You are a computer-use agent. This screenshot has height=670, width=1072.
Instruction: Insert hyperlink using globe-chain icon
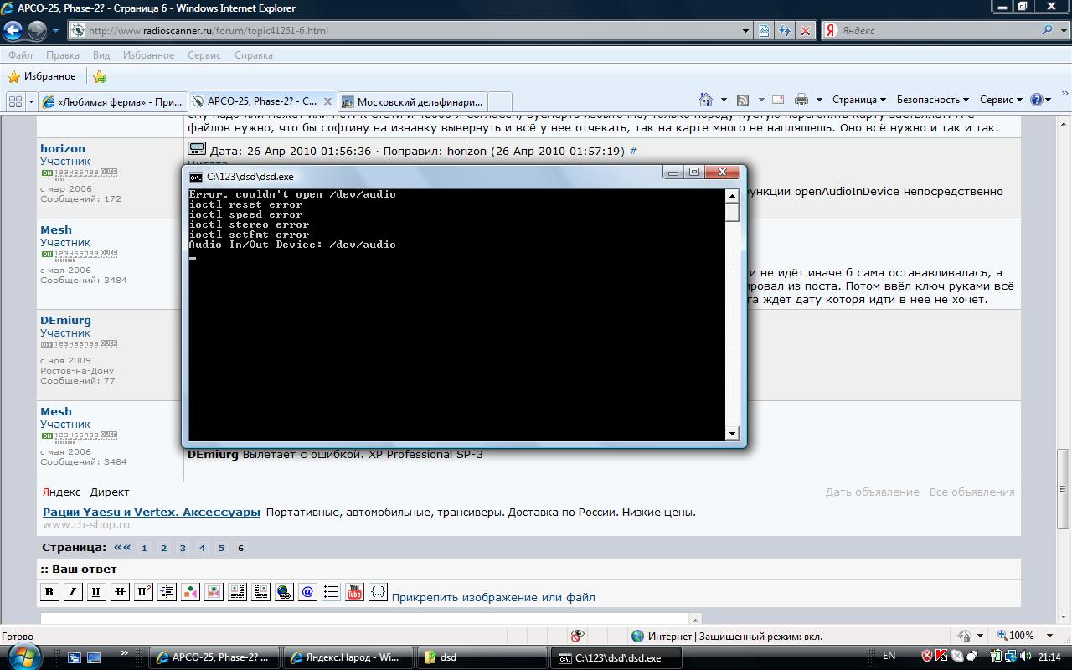(284, 591)
